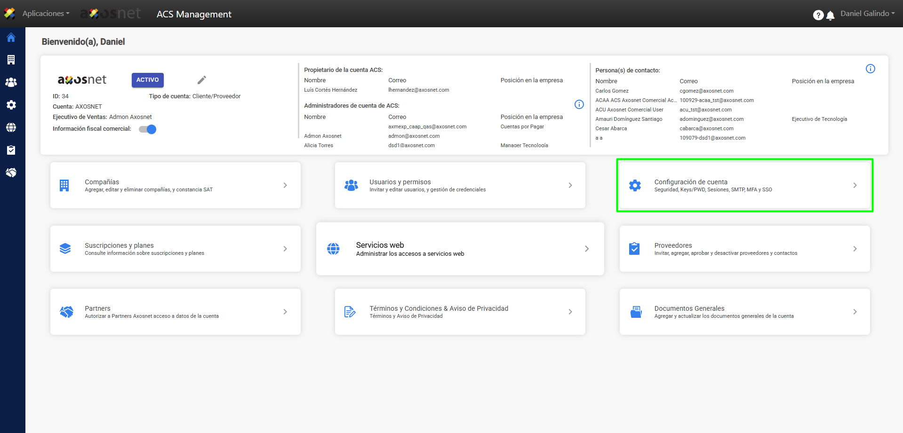Open the companies building icon in sidebar
Image resolution: width=903 pixels, height=433 pixels.
tap(11, 60)
